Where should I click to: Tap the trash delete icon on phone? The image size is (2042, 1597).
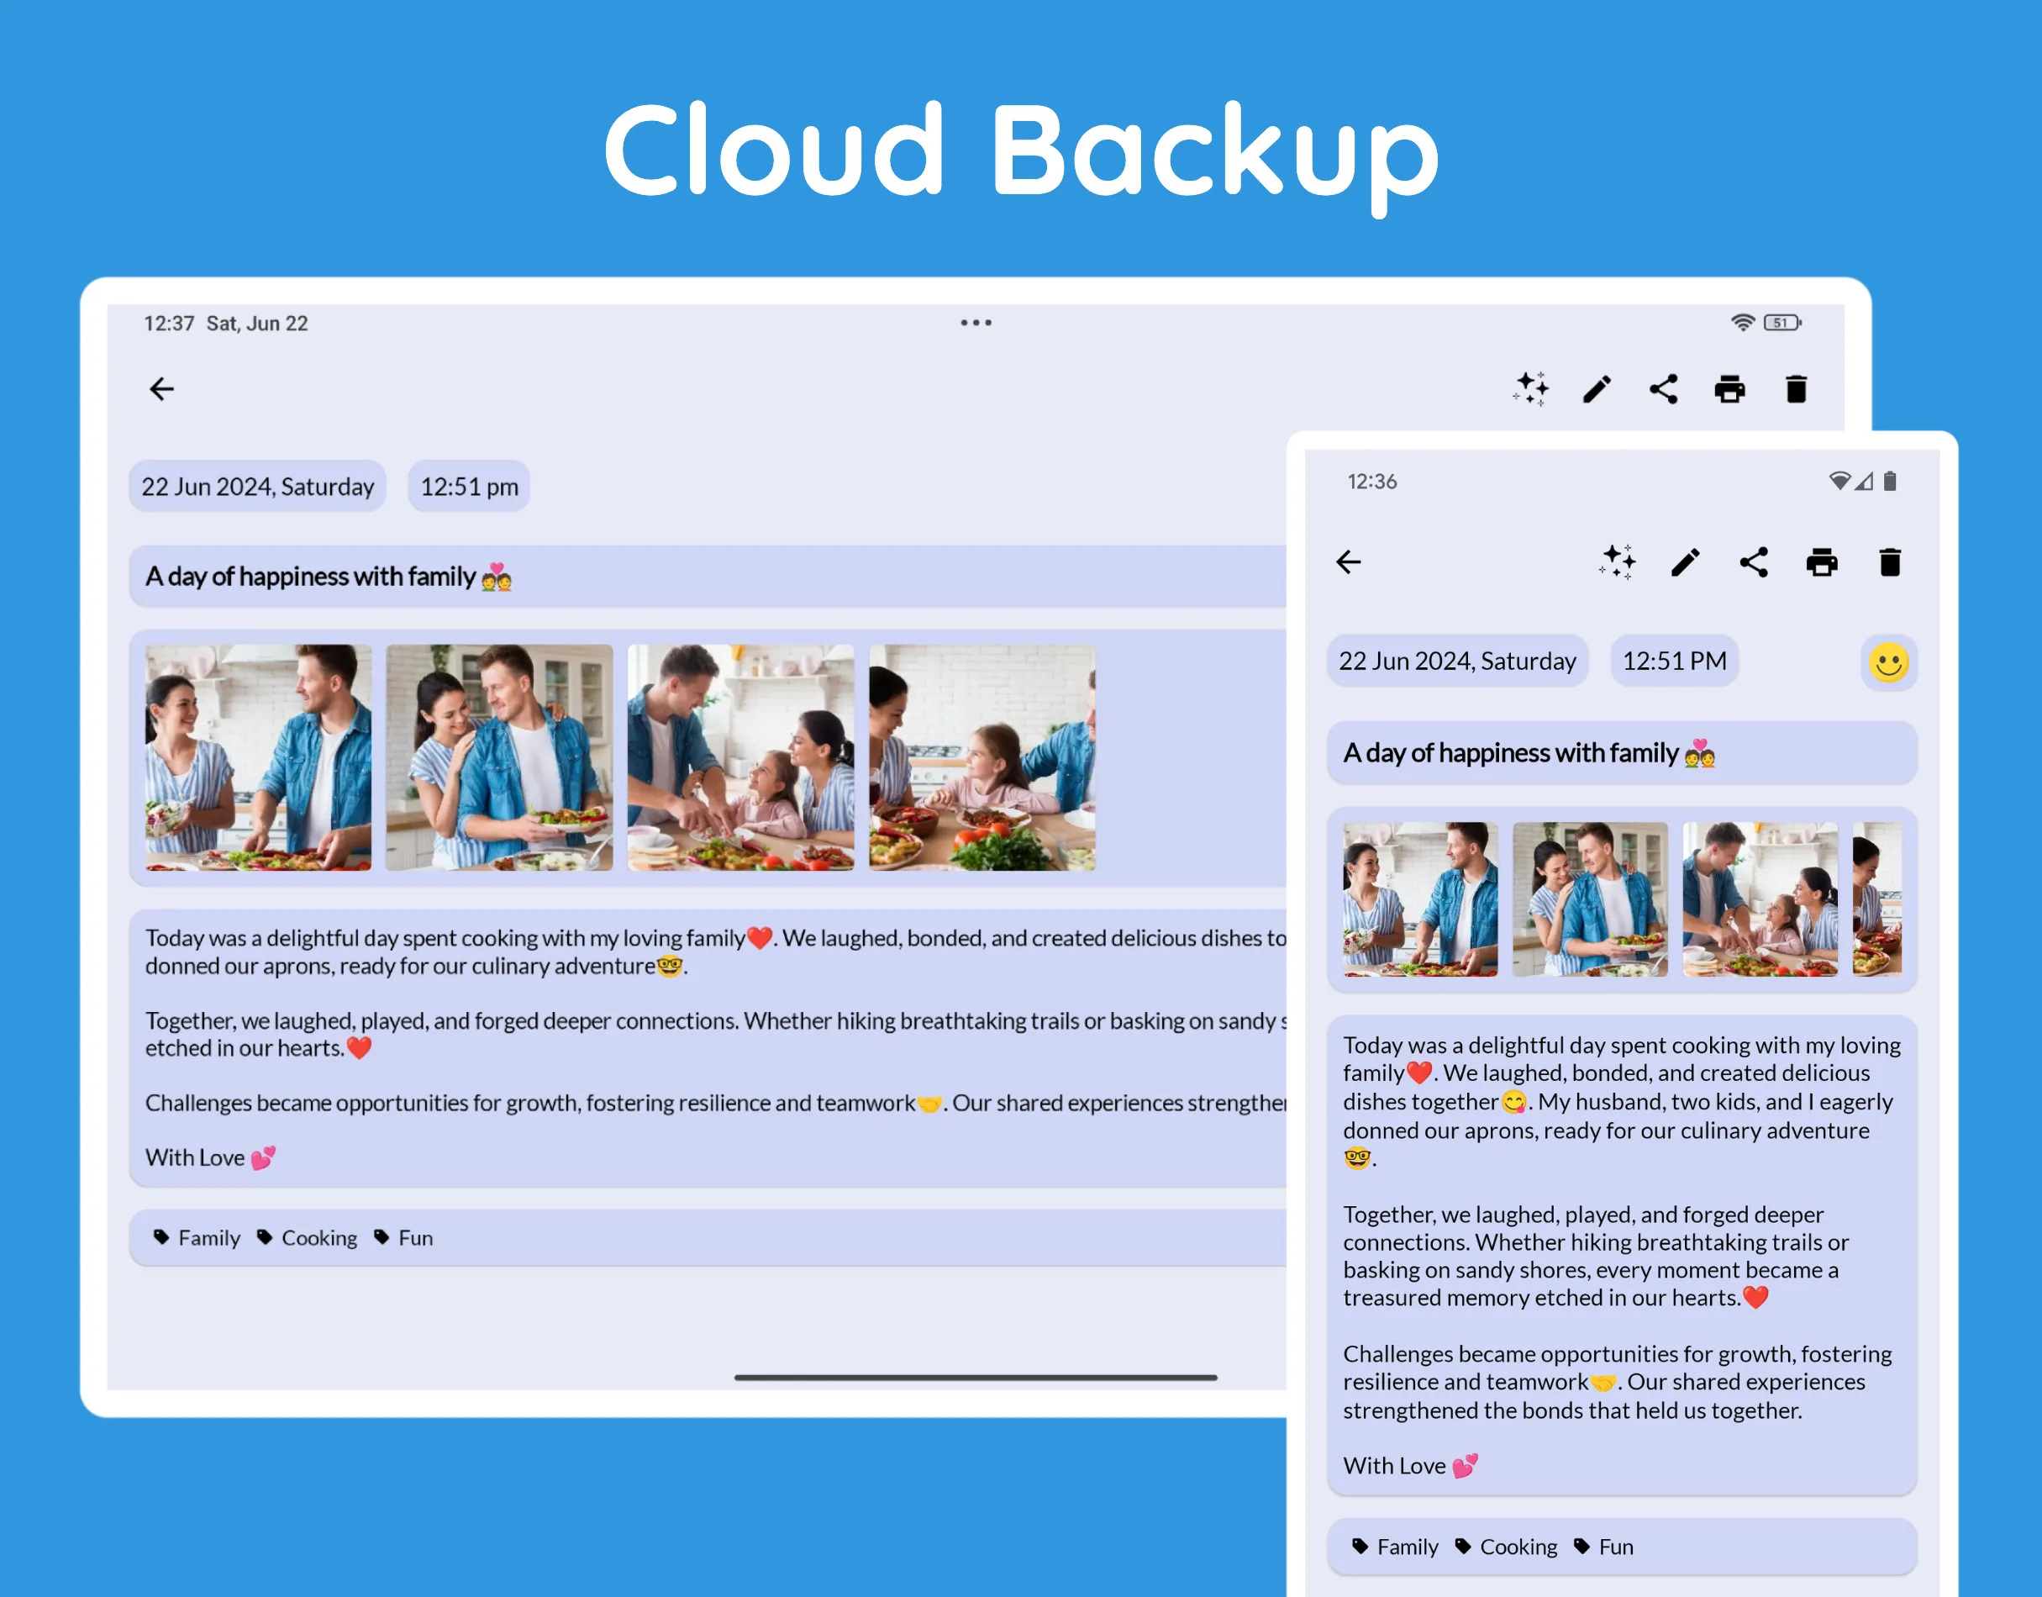(x=1890, y=562)
